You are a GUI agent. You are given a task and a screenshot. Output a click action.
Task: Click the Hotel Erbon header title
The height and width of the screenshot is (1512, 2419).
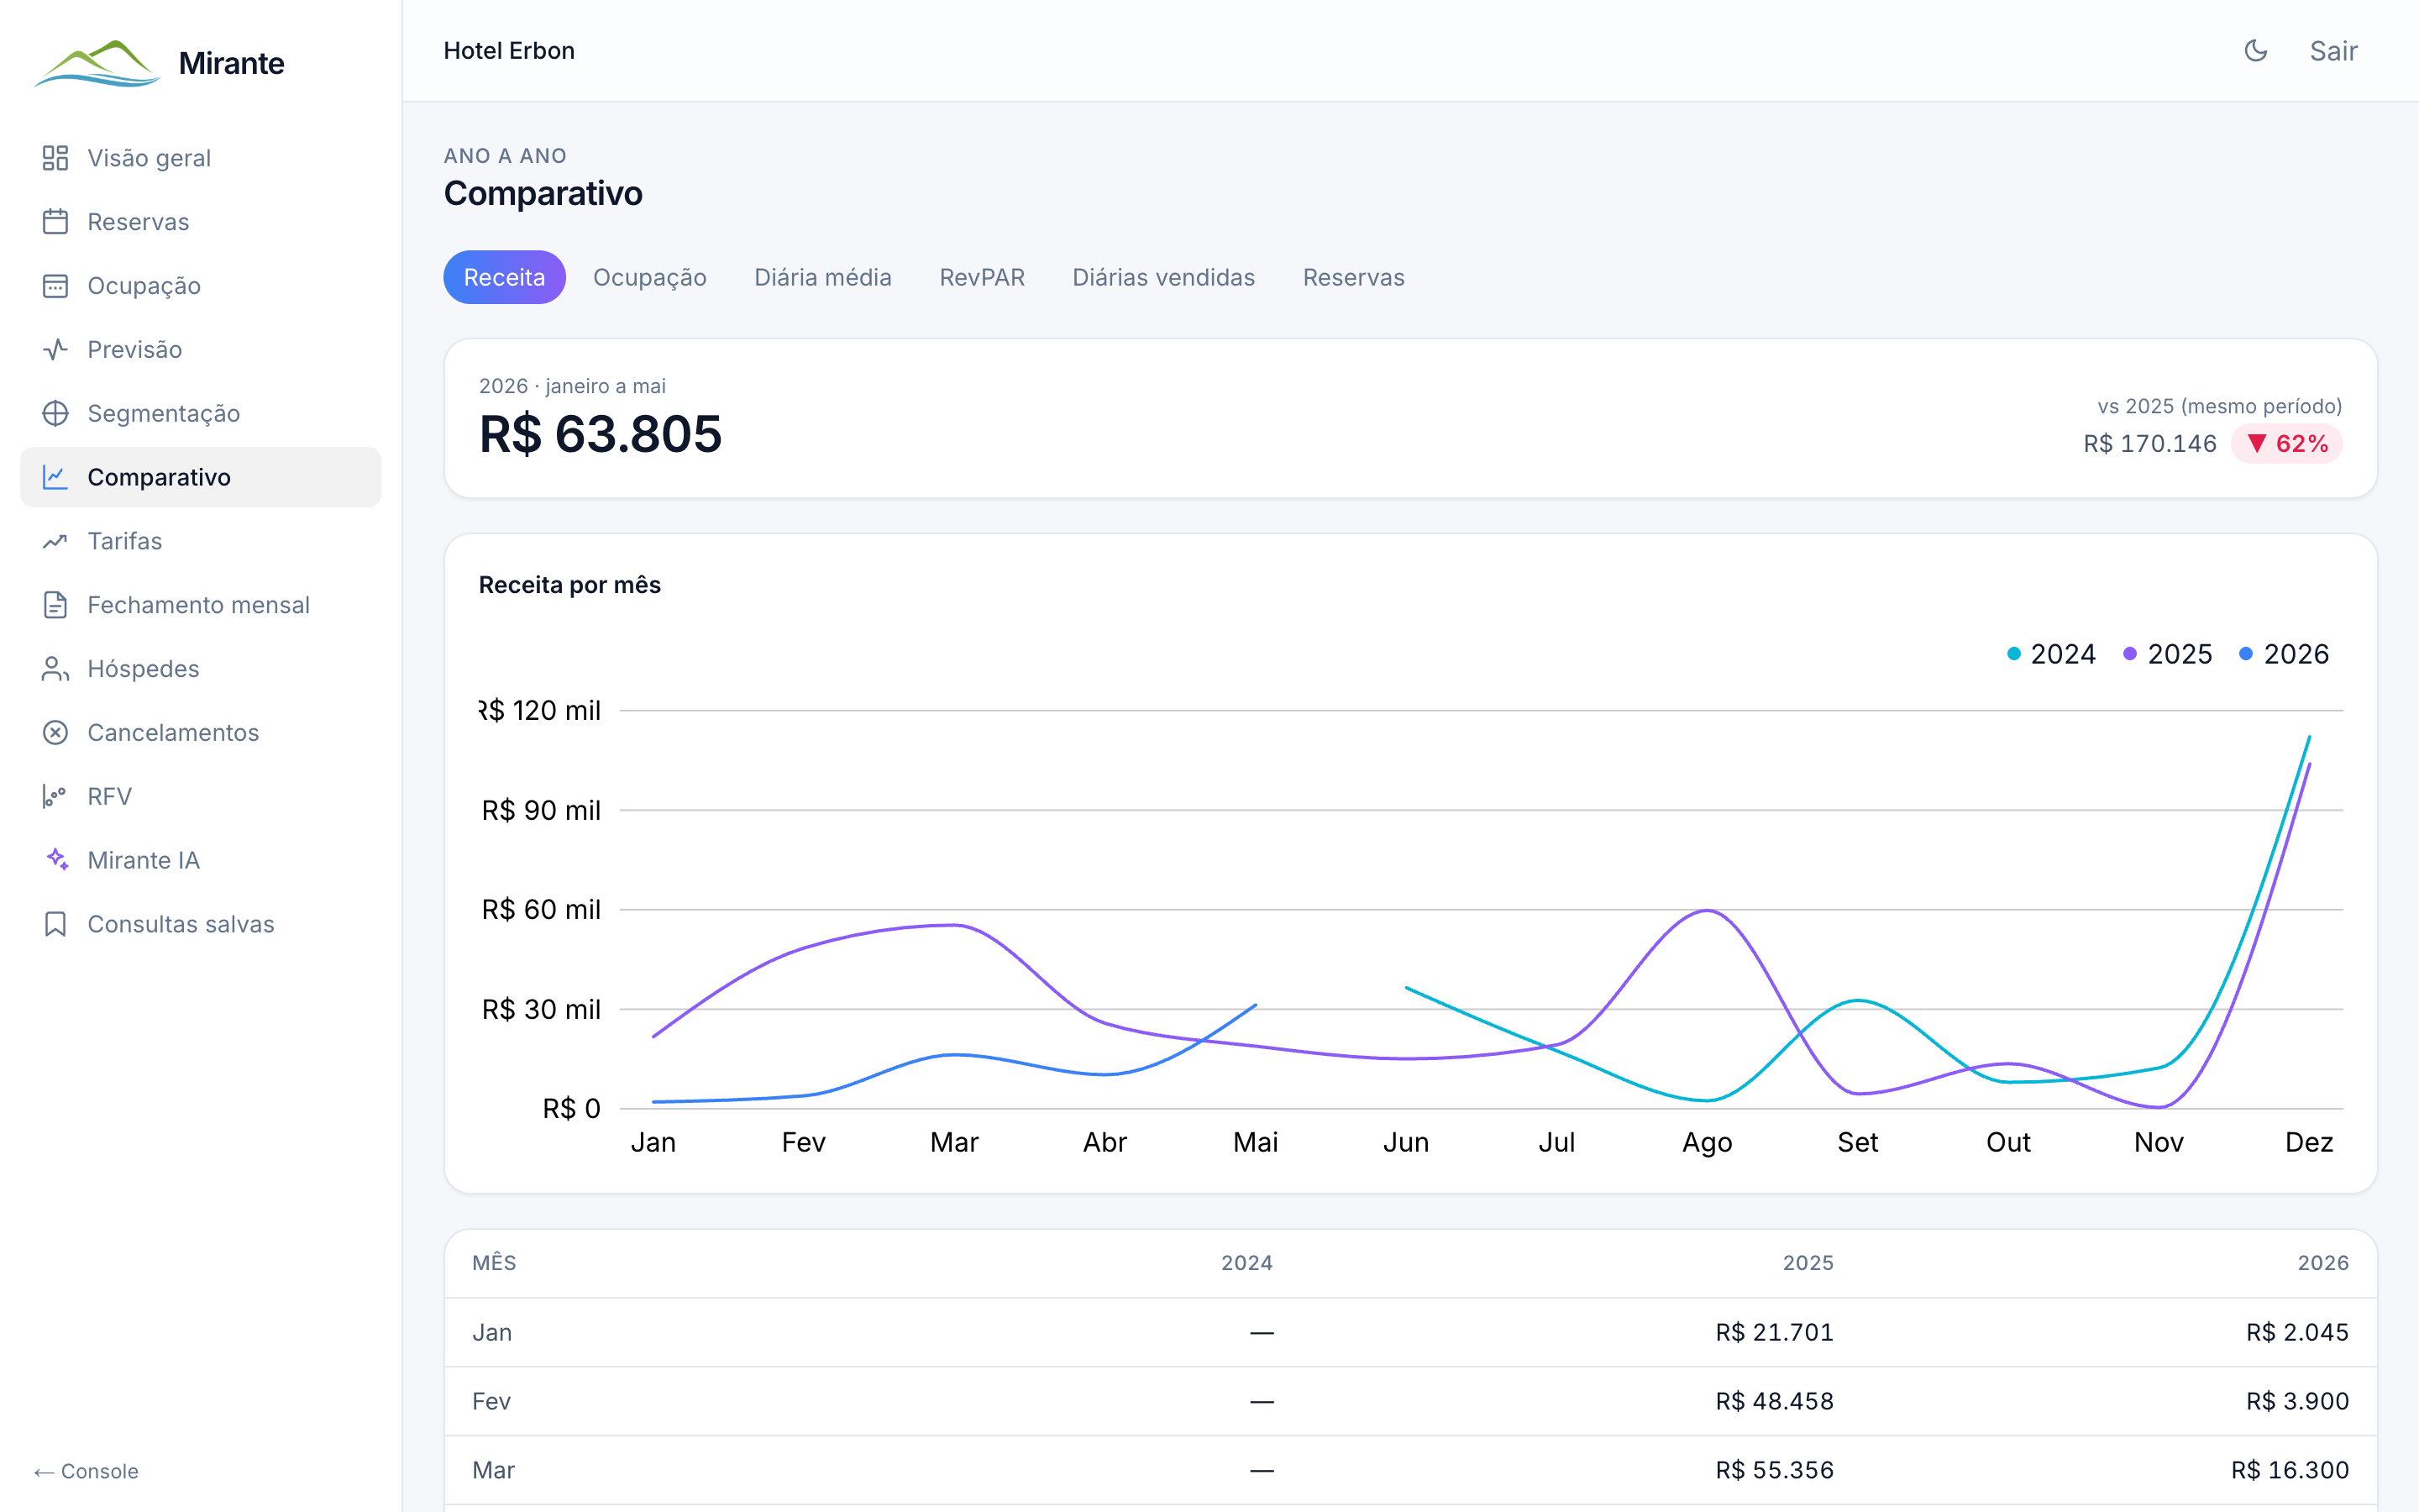pyautogui.click(x=509, y=51)
